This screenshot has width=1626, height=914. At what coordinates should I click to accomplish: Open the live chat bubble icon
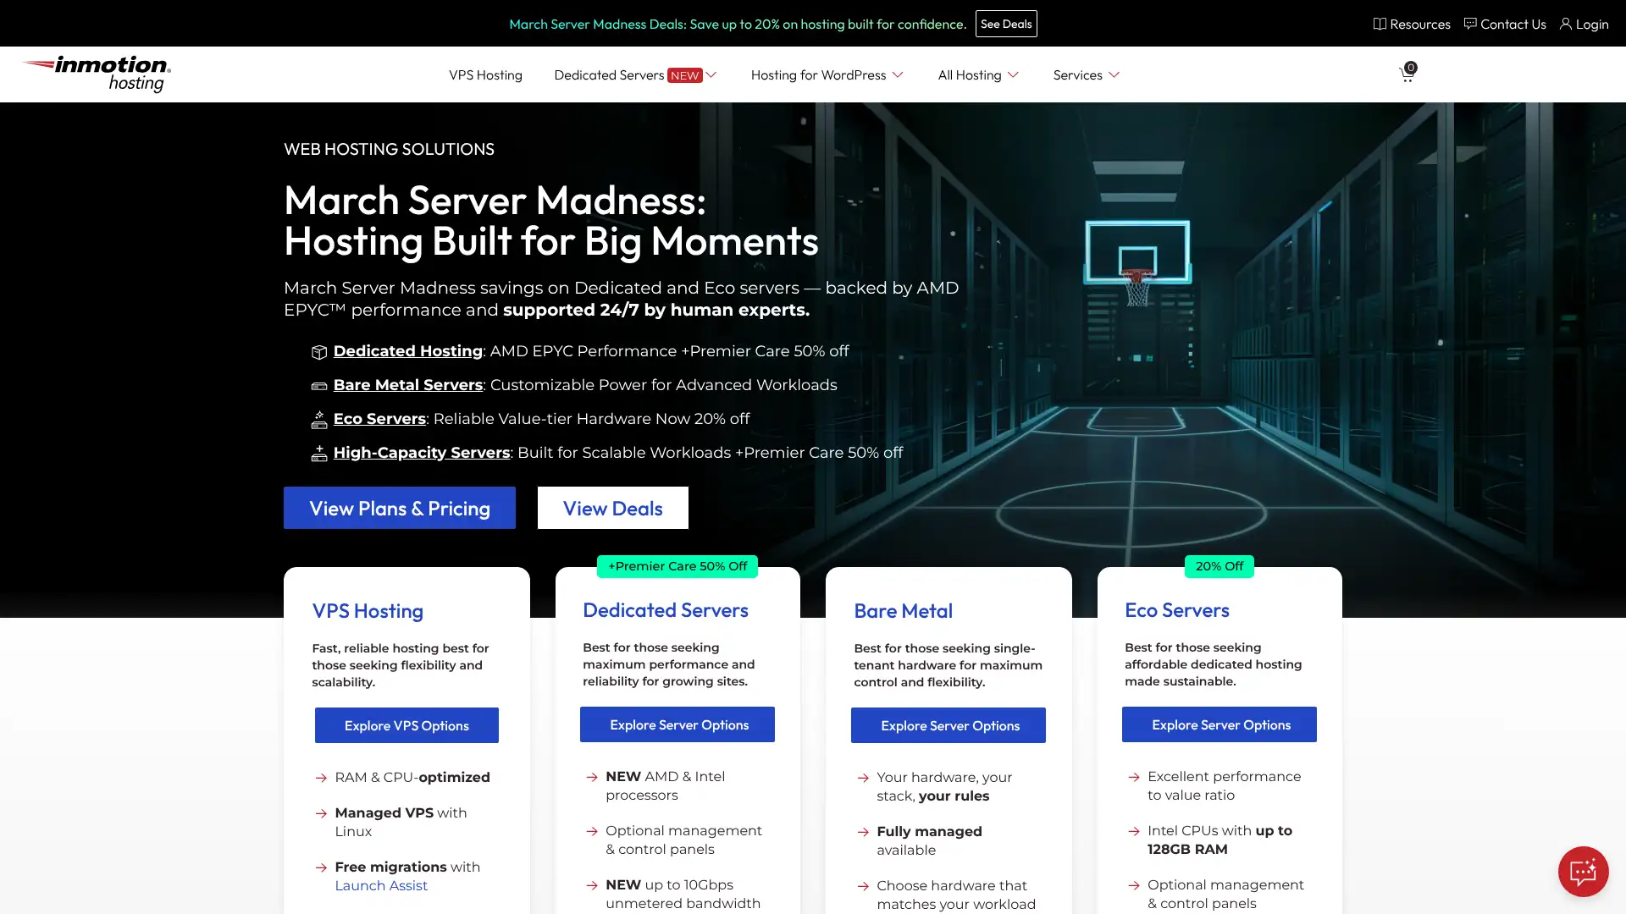click(1583, 871)
